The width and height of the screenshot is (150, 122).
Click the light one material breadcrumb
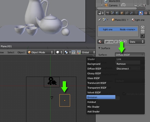(x=138, y=20)
